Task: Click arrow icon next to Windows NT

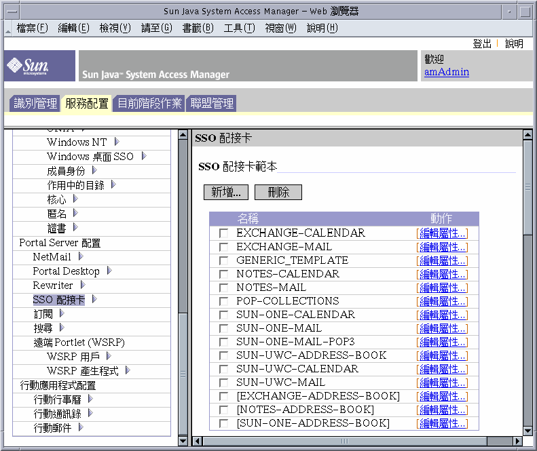Action: tap(117, 142)
